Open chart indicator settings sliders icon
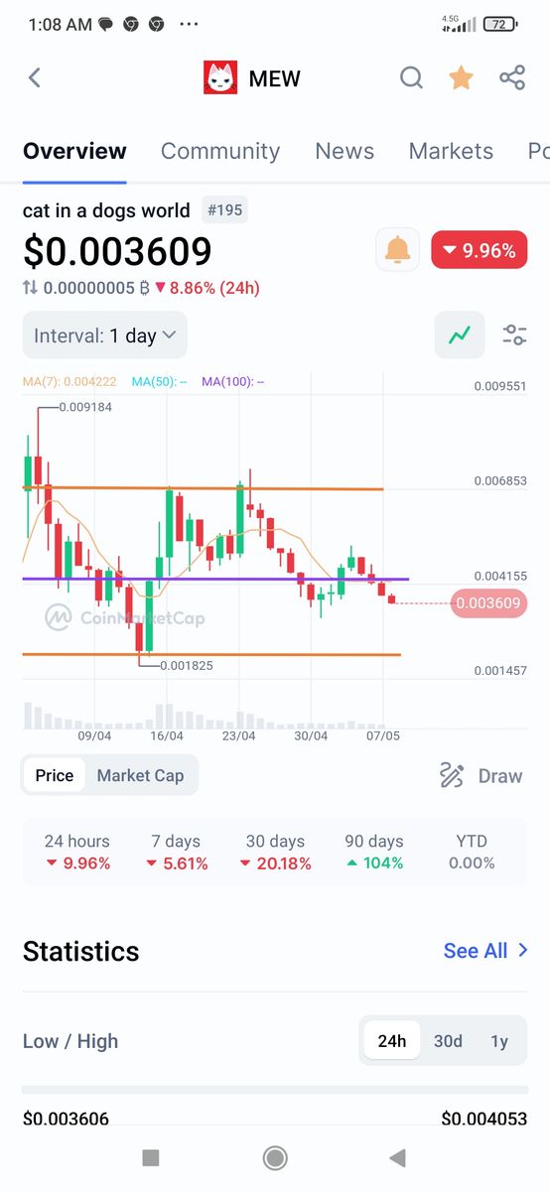 click(x=514, y=335)
